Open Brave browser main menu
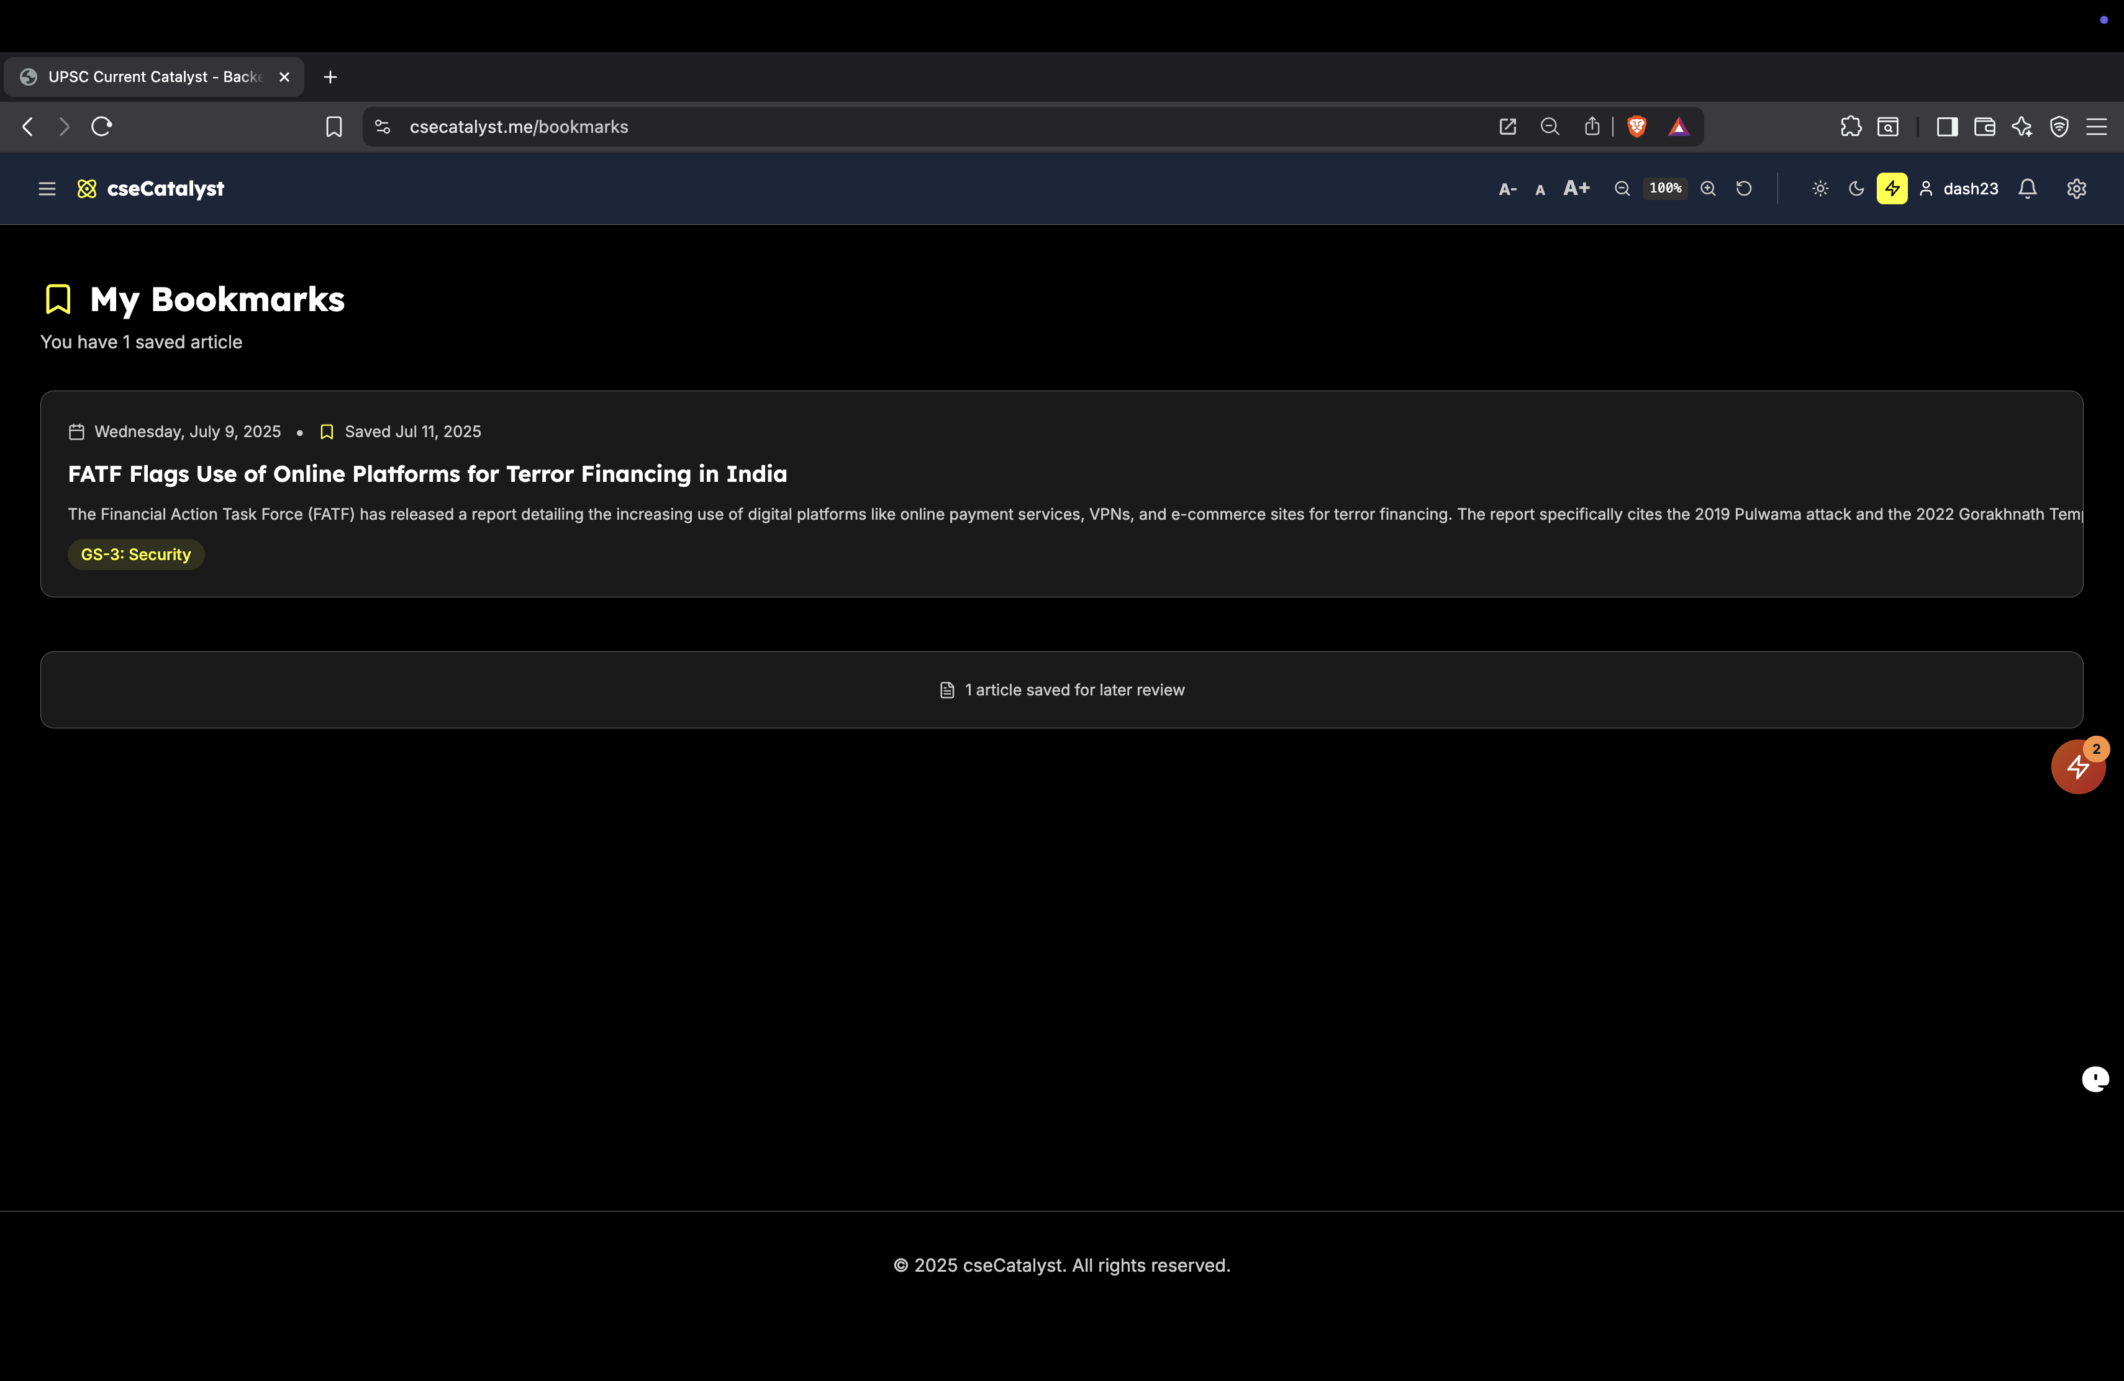 pos(2096,127)
